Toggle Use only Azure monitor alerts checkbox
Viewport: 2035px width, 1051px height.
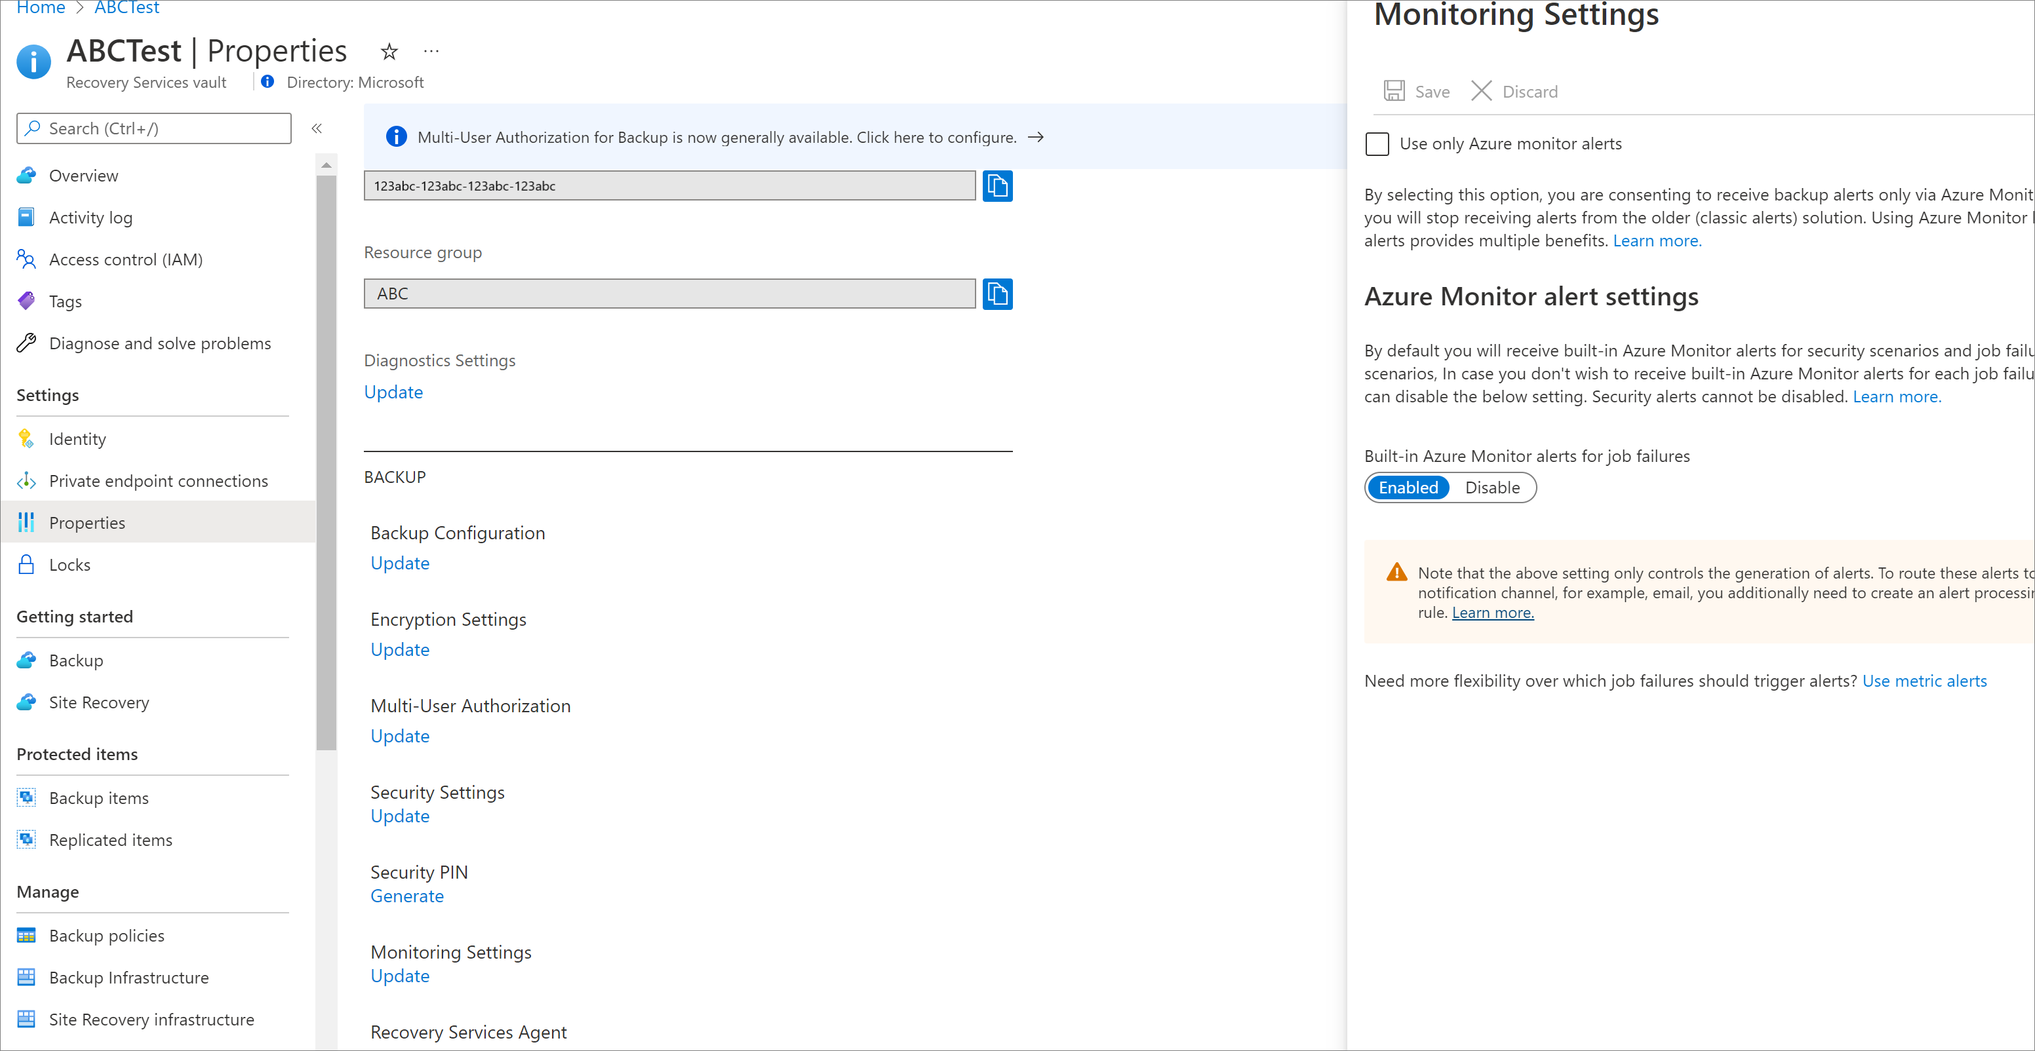click(x=1377, y=143)
